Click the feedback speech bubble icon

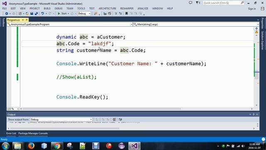[x=191, y=3]
